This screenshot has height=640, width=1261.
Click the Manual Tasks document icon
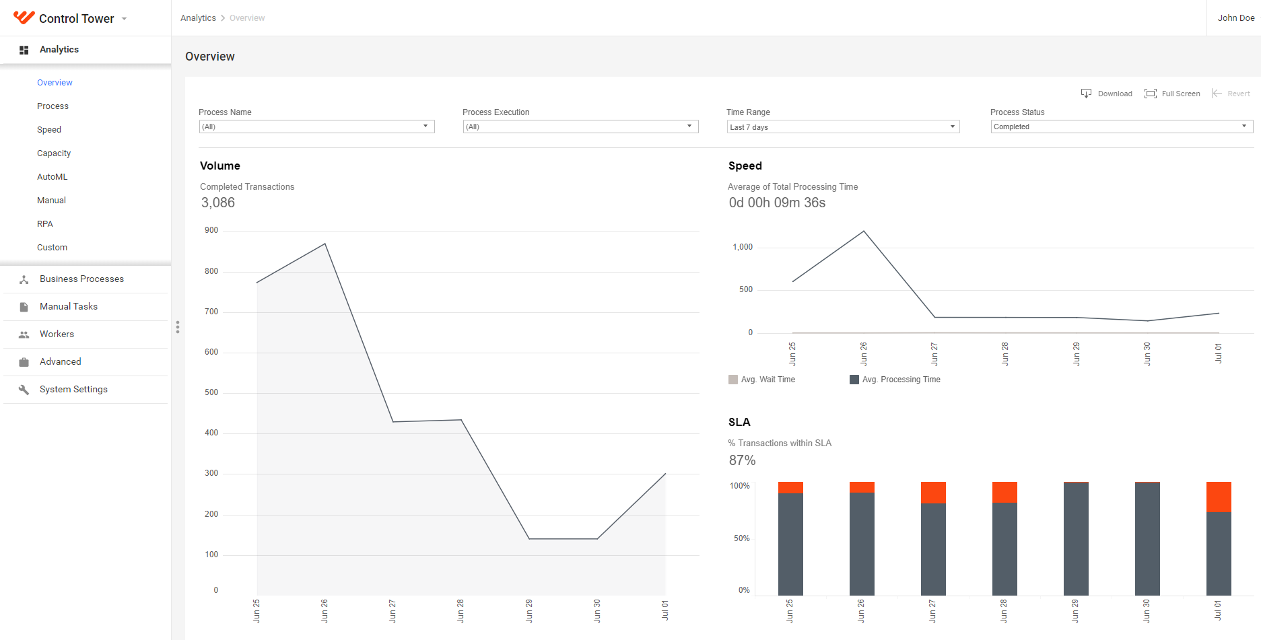click(24, 307)
